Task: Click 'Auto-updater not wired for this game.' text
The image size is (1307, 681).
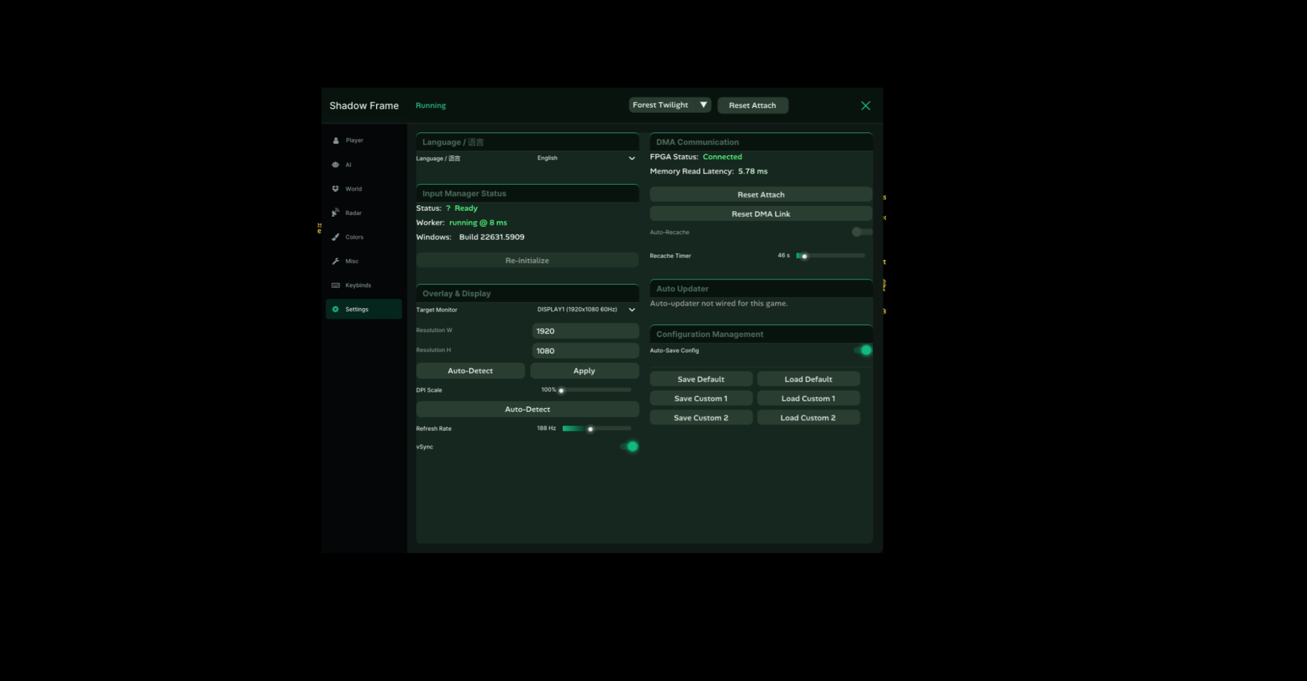Action: pos(718,303)
